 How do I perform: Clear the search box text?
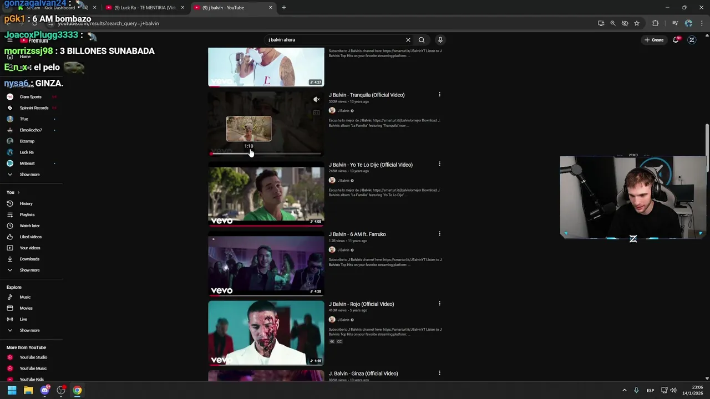click(x=408, y=40)
